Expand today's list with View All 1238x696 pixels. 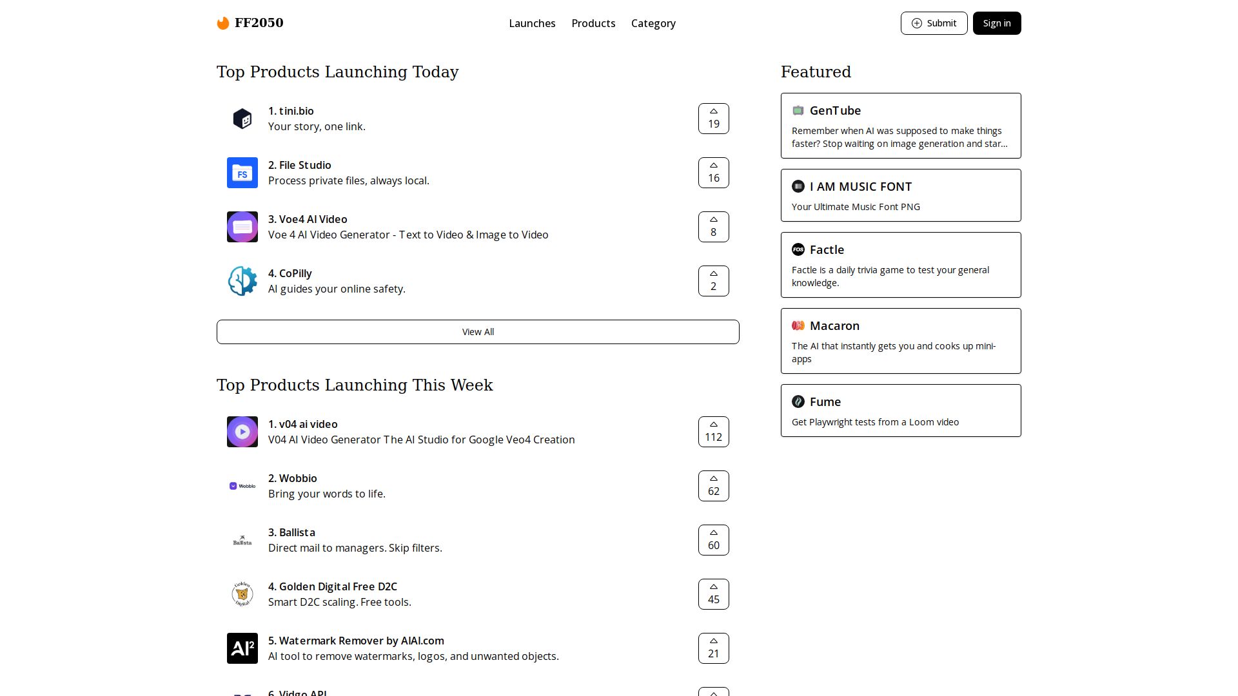(478, 332)
